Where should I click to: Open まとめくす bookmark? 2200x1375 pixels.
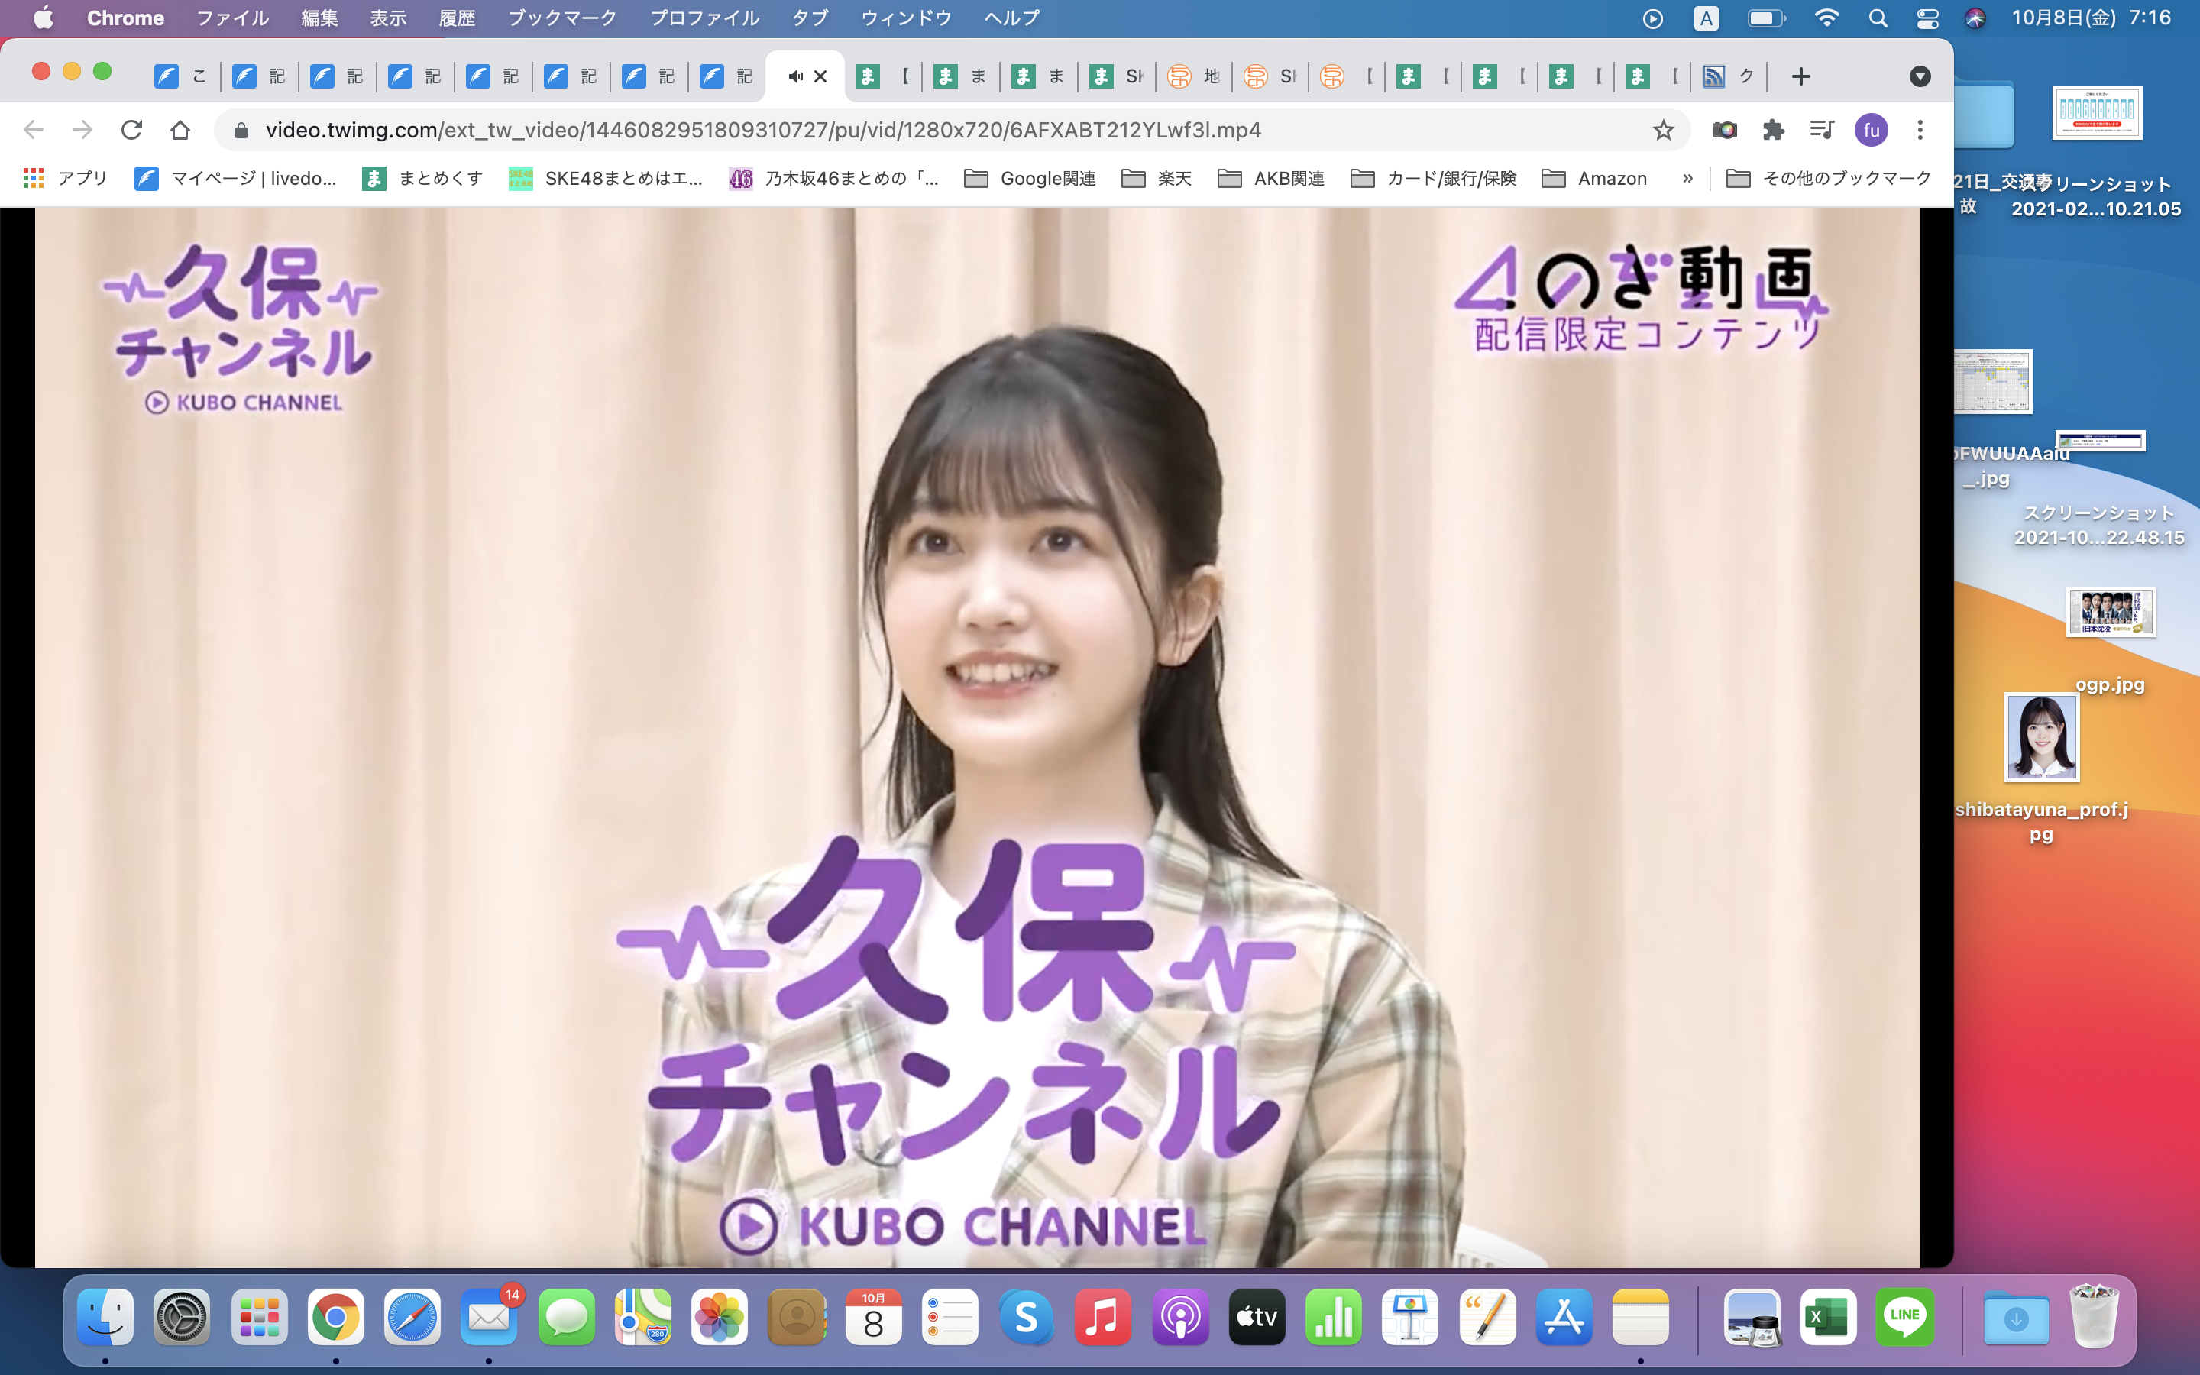click(422, 178)
